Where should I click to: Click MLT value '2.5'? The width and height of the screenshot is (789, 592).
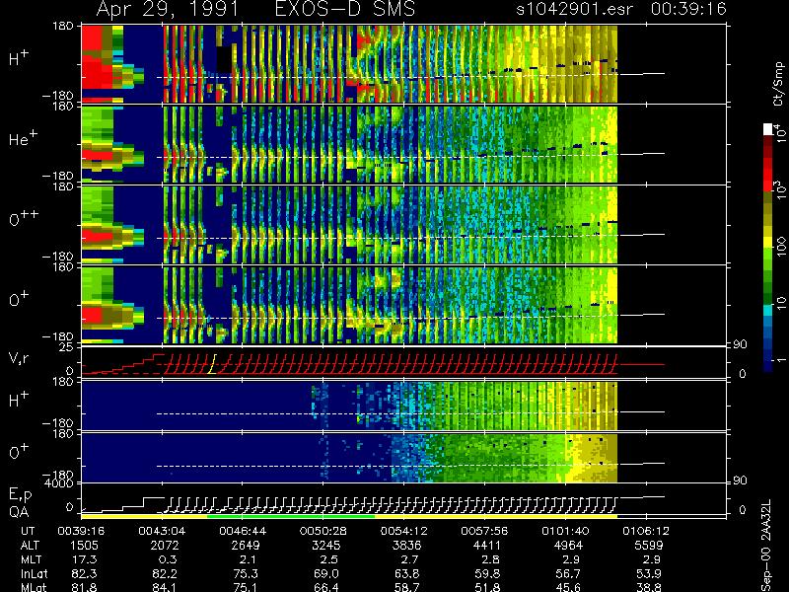pos(329,559)
